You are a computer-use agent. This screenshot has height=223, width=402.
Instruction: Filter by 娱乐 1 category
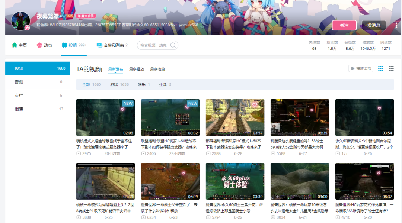[x=144, y=84]
